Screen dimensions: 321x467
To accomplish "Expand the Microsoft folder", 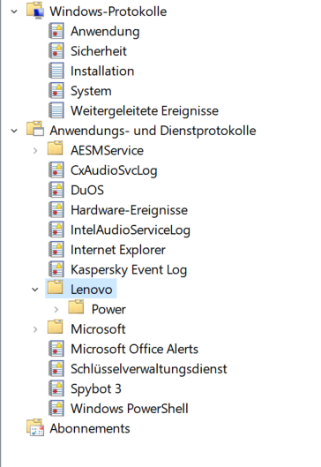I will pos(35,329).
